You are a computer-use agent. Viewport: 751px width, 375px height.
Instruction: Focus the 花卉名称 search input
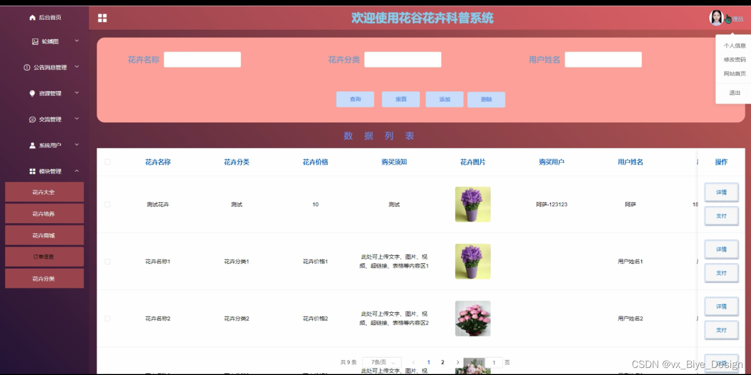click(x=202, y=60)
